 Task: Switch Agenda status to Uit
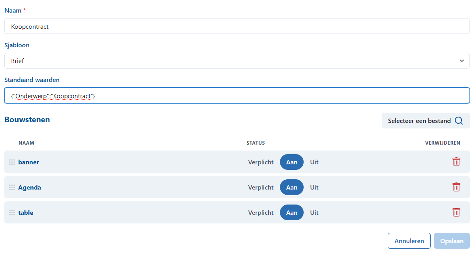[314, 187]
